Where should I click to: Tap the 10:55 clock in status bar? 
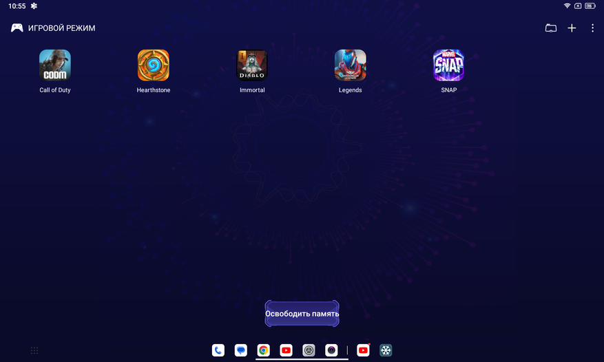[x=17, y=6]
